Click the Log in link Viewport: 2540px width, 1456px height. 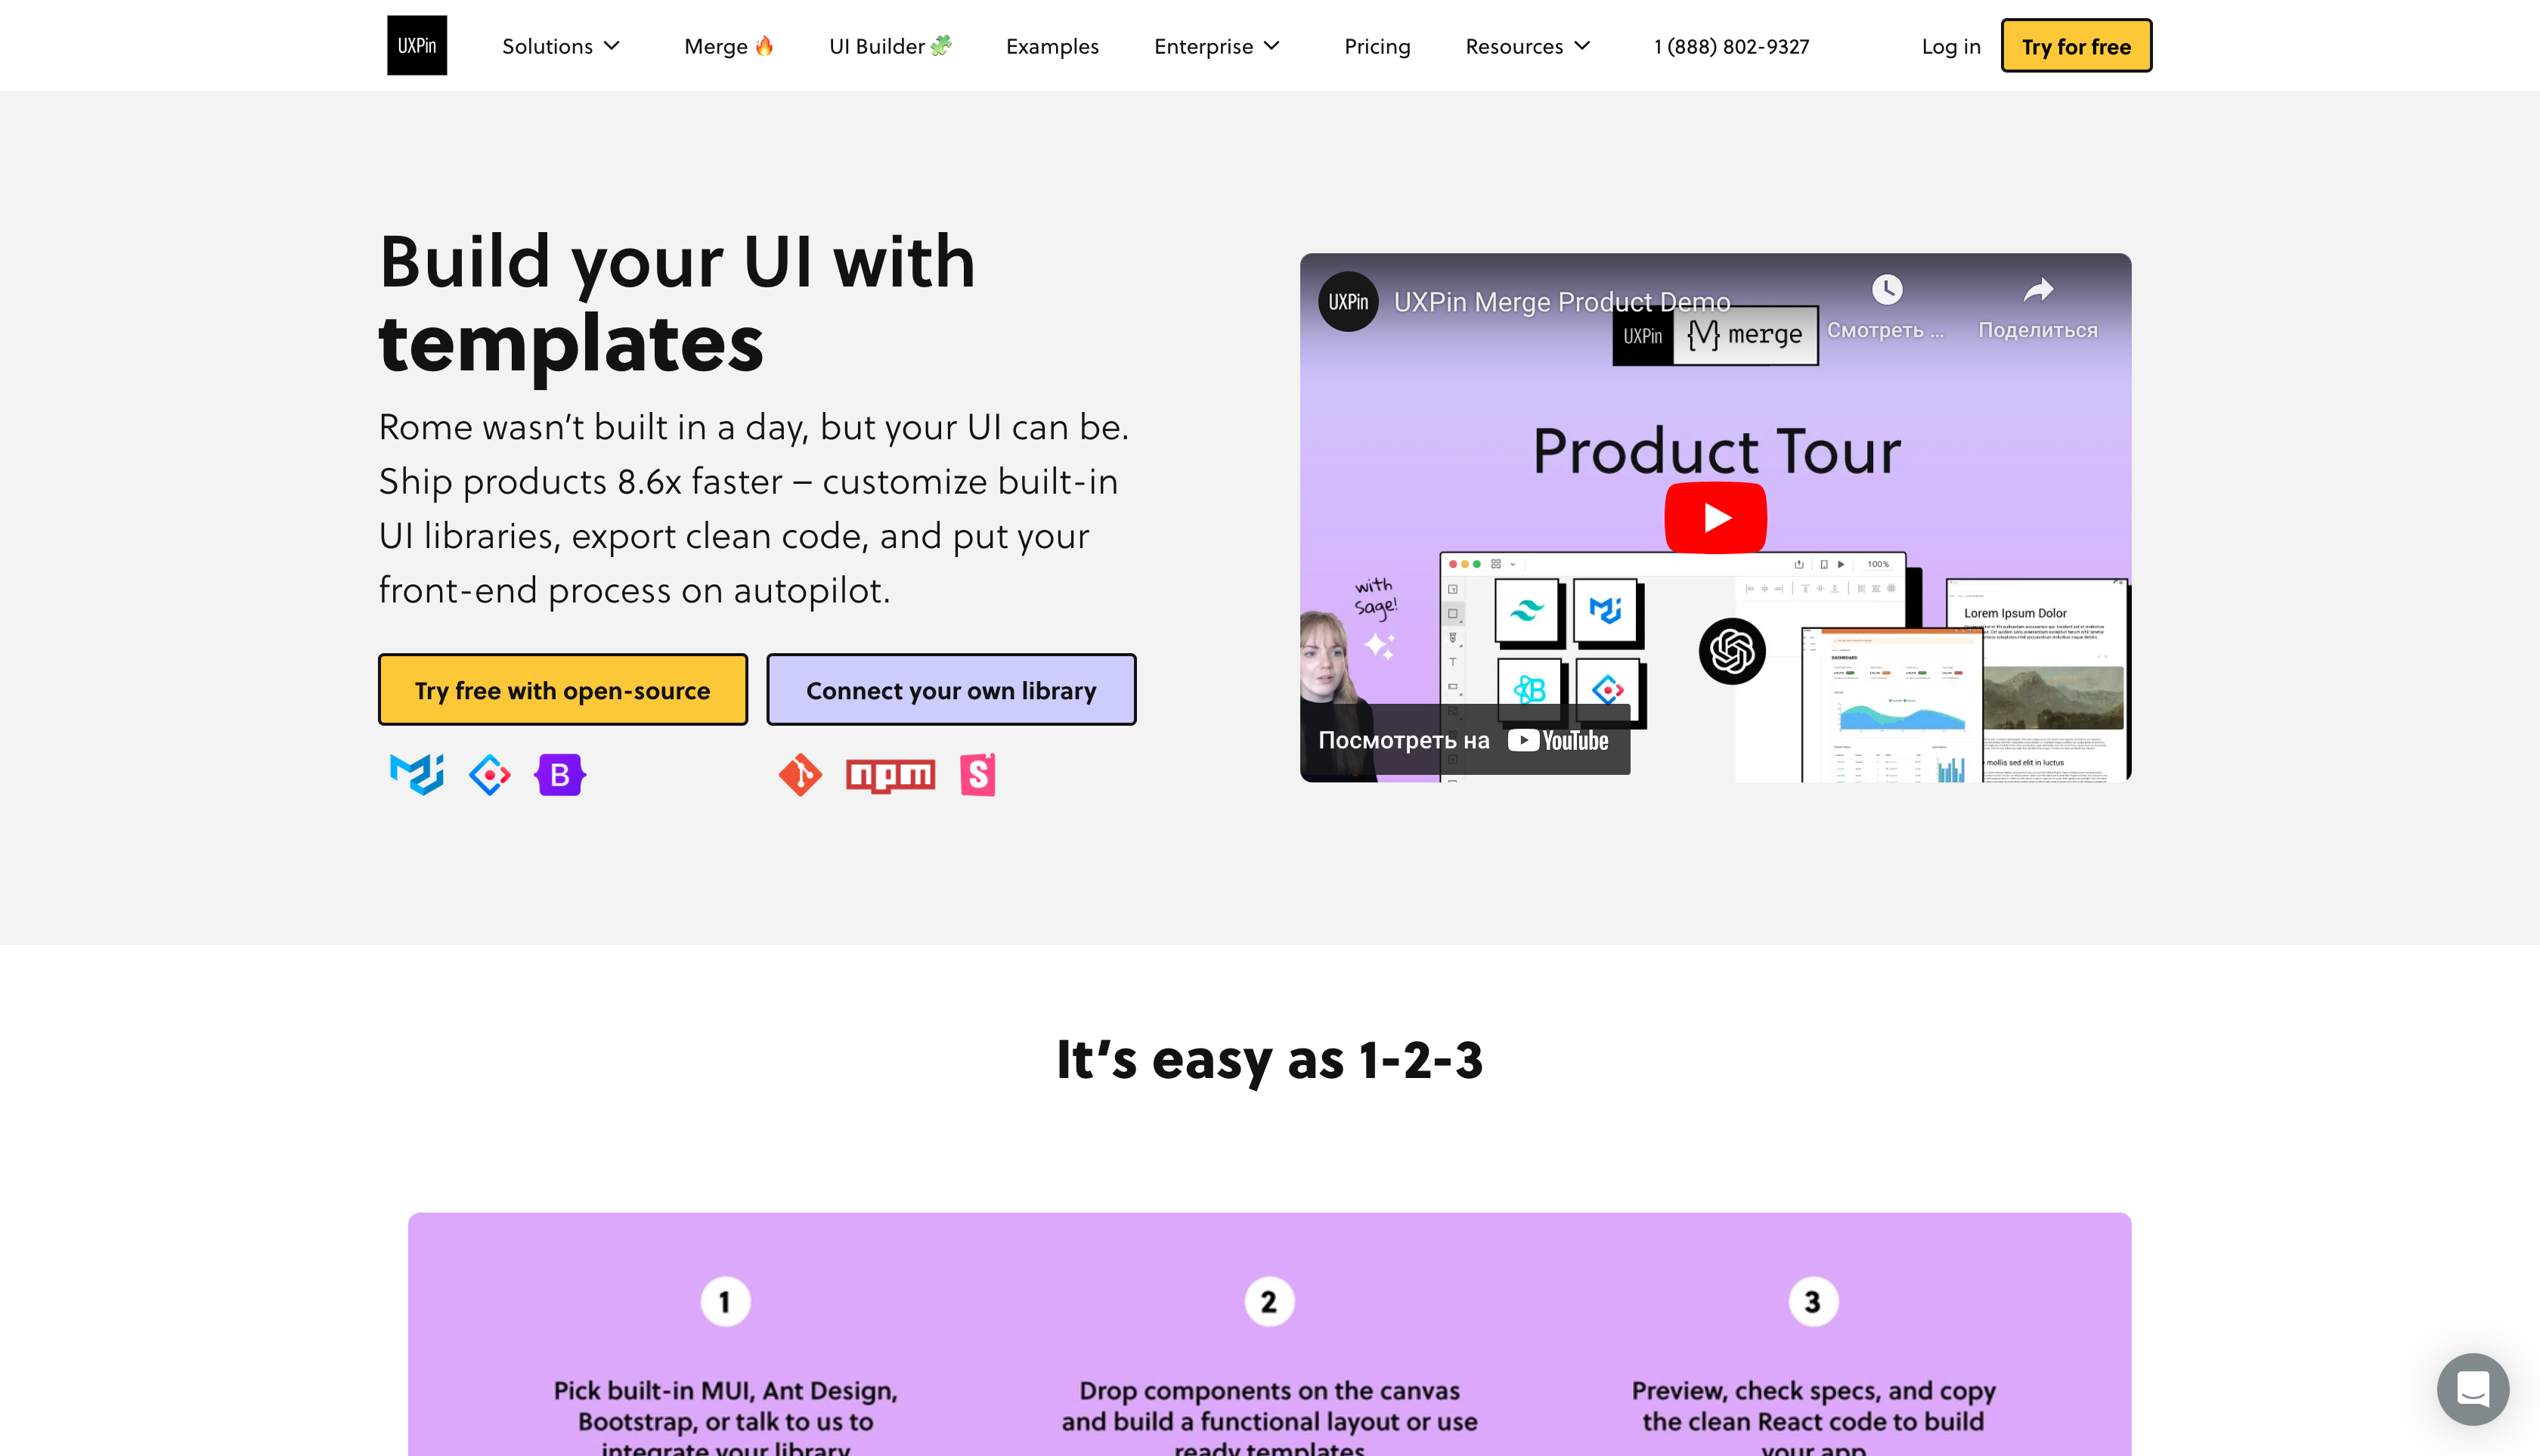pos(1952,45)
